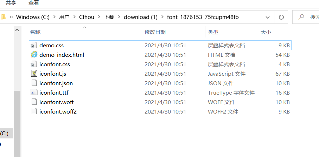Go to download (1) in breadcrumb
Viewport: 319px width, 157px height.
coord(141,17)
